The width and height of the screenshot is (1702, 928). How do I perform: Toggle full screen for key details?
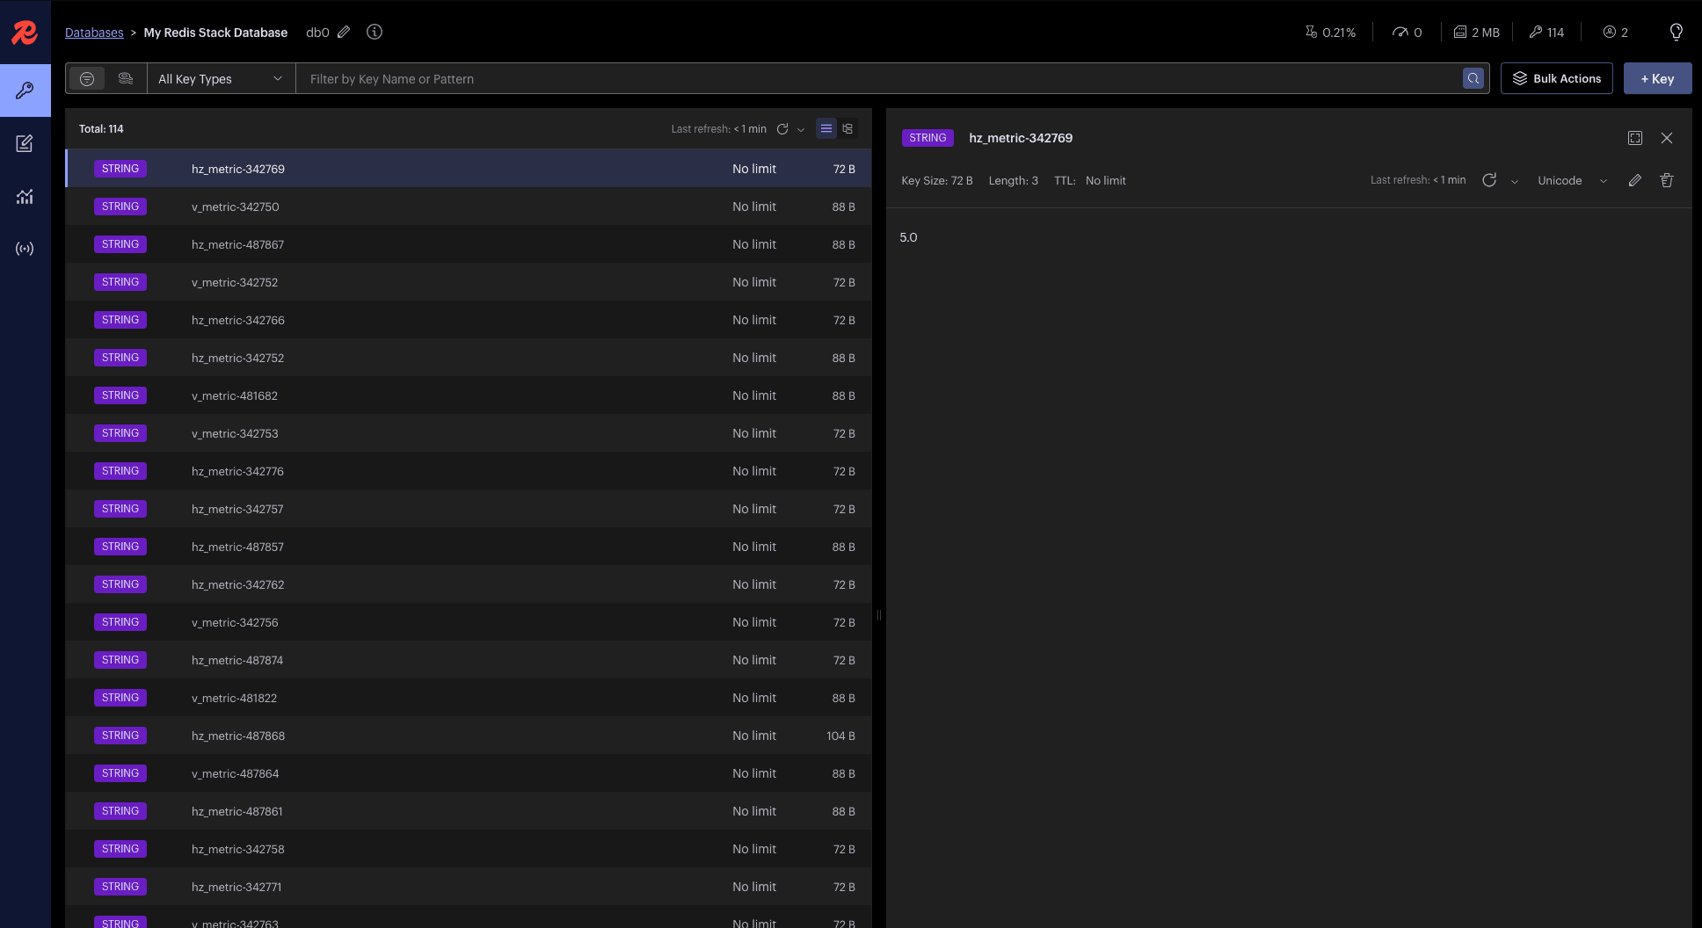1634,138
